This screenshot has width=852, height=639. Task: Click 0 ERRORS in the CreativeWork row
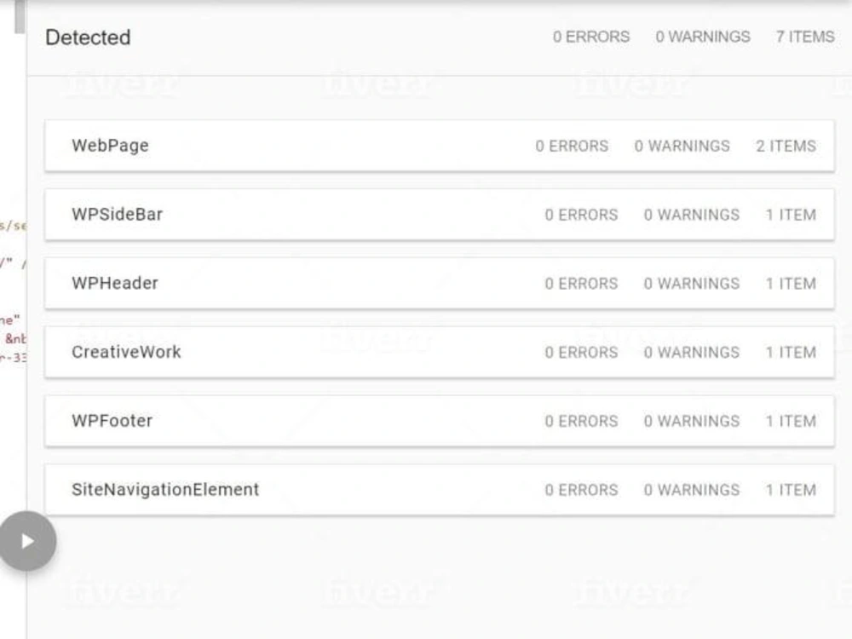[581, 352]
